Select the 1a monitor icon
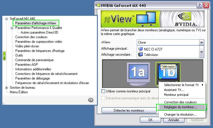The width and height of the screenshot is (213, 128). [137, 73]
